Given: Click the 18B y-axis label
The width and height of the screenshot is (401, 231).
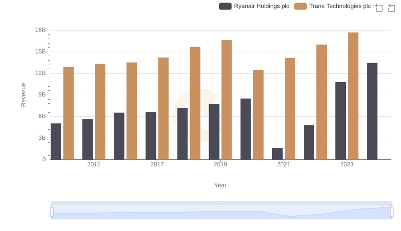Looking at the screenshot, I should point(41,30).
